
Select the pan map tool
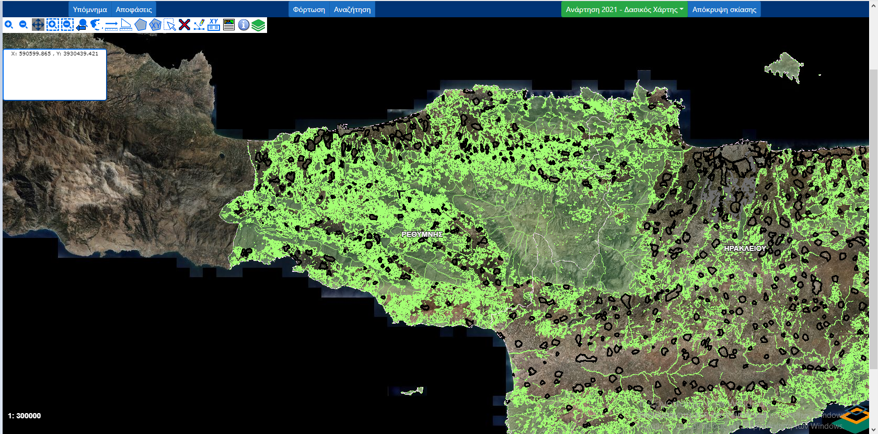[38, 25]
